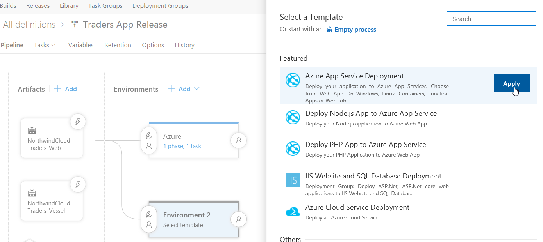
Task: Click the Empty process building icon
Action: pos(330,29)
